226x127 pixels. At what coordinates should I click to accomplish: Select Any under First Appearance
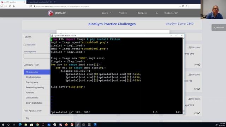28,118
